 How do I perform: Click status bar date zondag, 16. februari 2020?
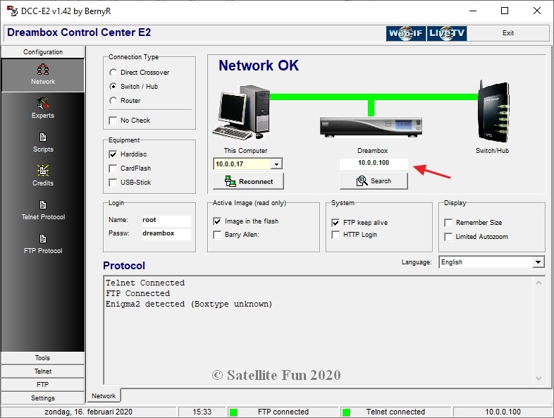click(88, 412)
